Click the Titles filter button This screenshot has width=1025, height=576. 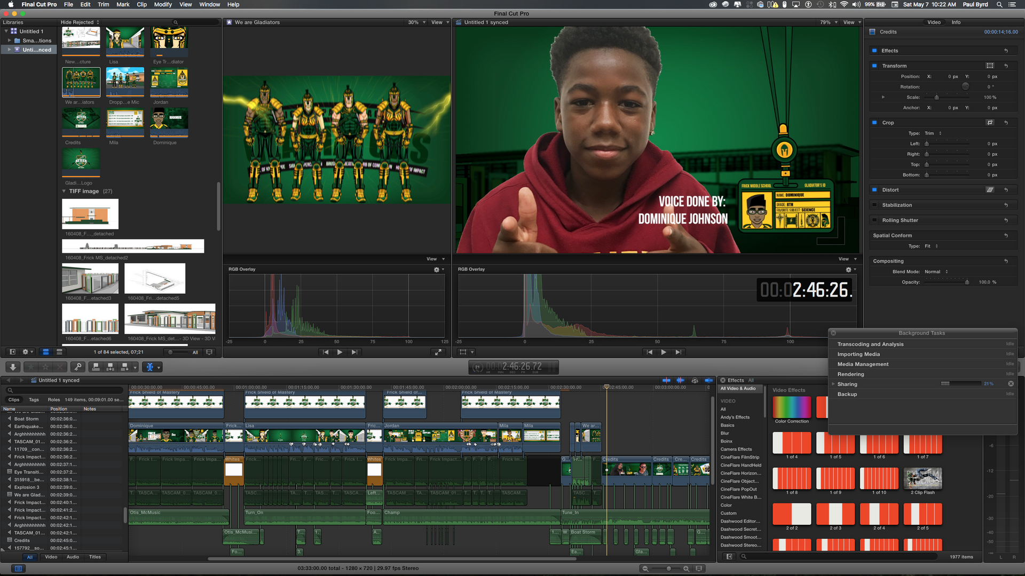coord(95,557)
